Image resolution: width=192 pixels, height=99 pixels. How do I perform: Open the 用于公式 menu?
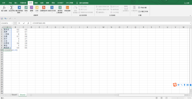point(83,10)
